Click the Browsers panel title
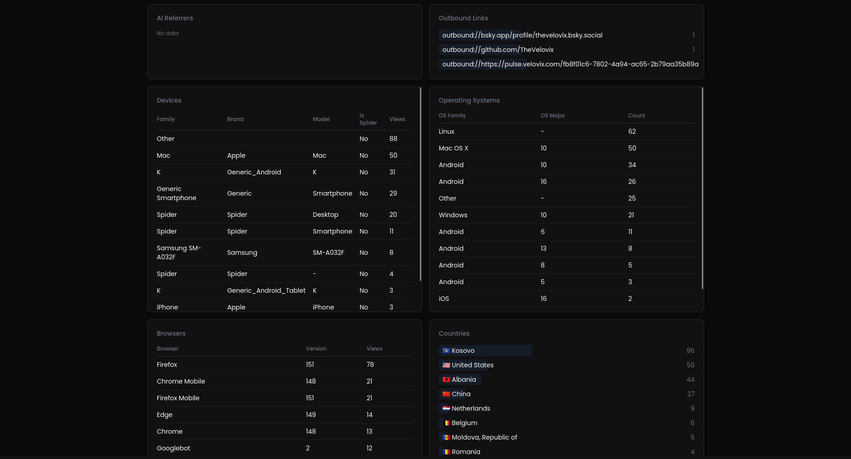Image resolution: width=851 pixels, height=459 pixels. pos(171,333)
